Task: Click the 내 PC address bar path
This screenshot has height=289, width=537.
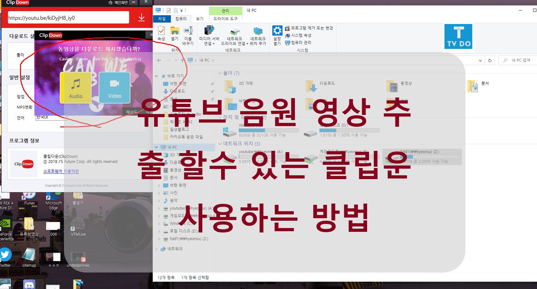Action: [x=204, y=60]
